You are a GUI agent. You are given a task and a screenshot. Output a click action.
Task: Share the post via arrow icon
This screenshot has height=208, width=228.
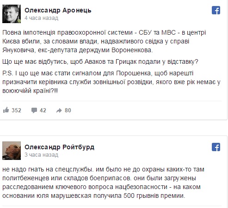pos(59,110)
